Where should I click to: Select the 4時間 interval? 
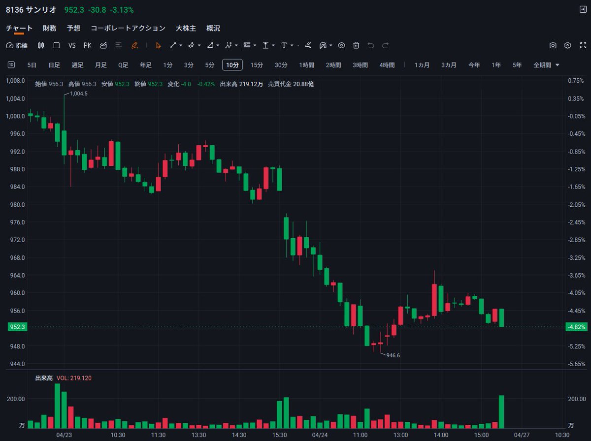387,65
